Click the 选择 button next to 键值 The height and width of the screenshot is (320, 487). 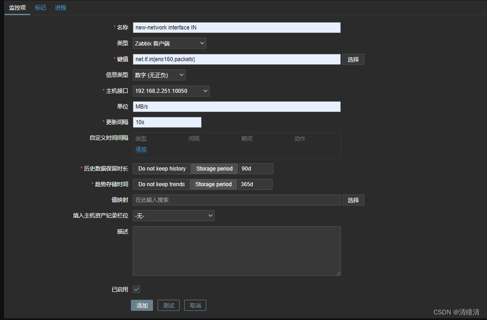tap(353, 59)
